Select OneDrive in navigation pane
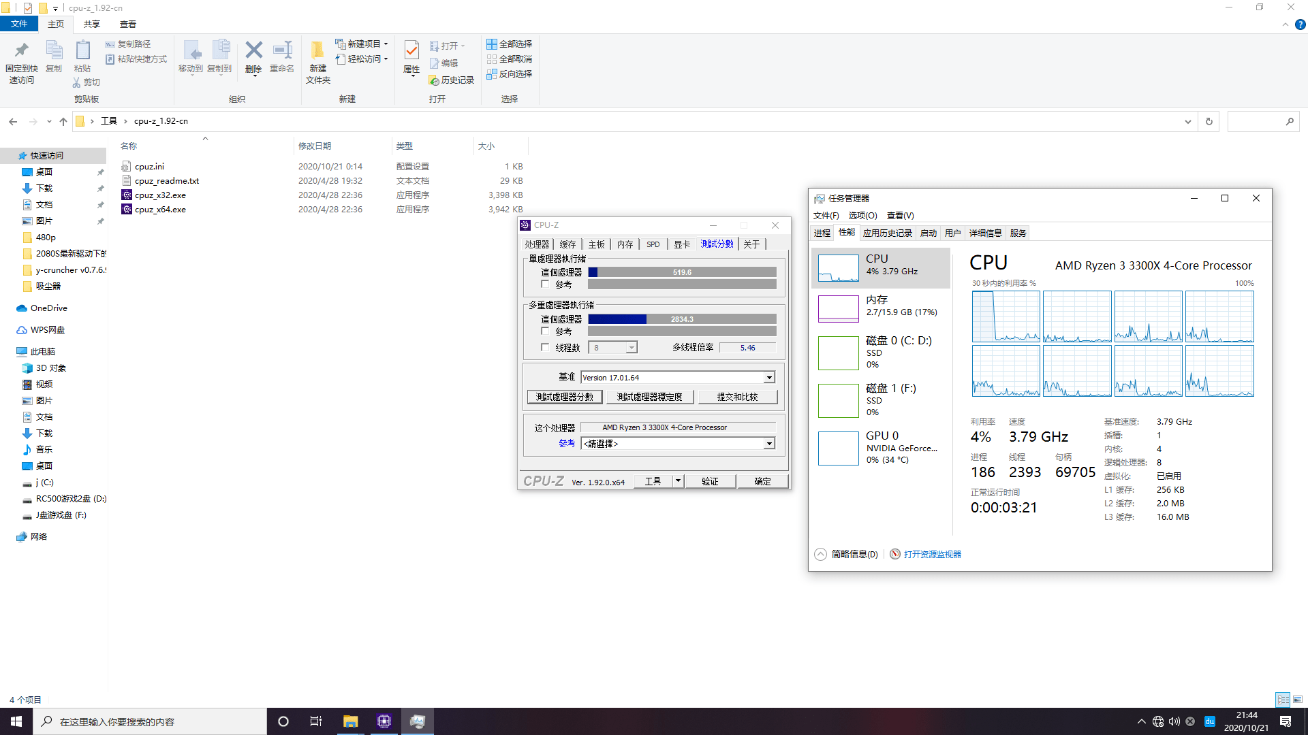 click(x=48, y=308)
